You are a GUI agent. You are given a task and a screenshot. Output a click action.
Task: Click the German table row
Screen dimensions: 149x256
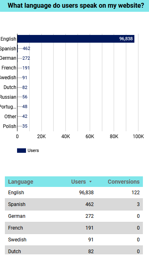[74, 216]
